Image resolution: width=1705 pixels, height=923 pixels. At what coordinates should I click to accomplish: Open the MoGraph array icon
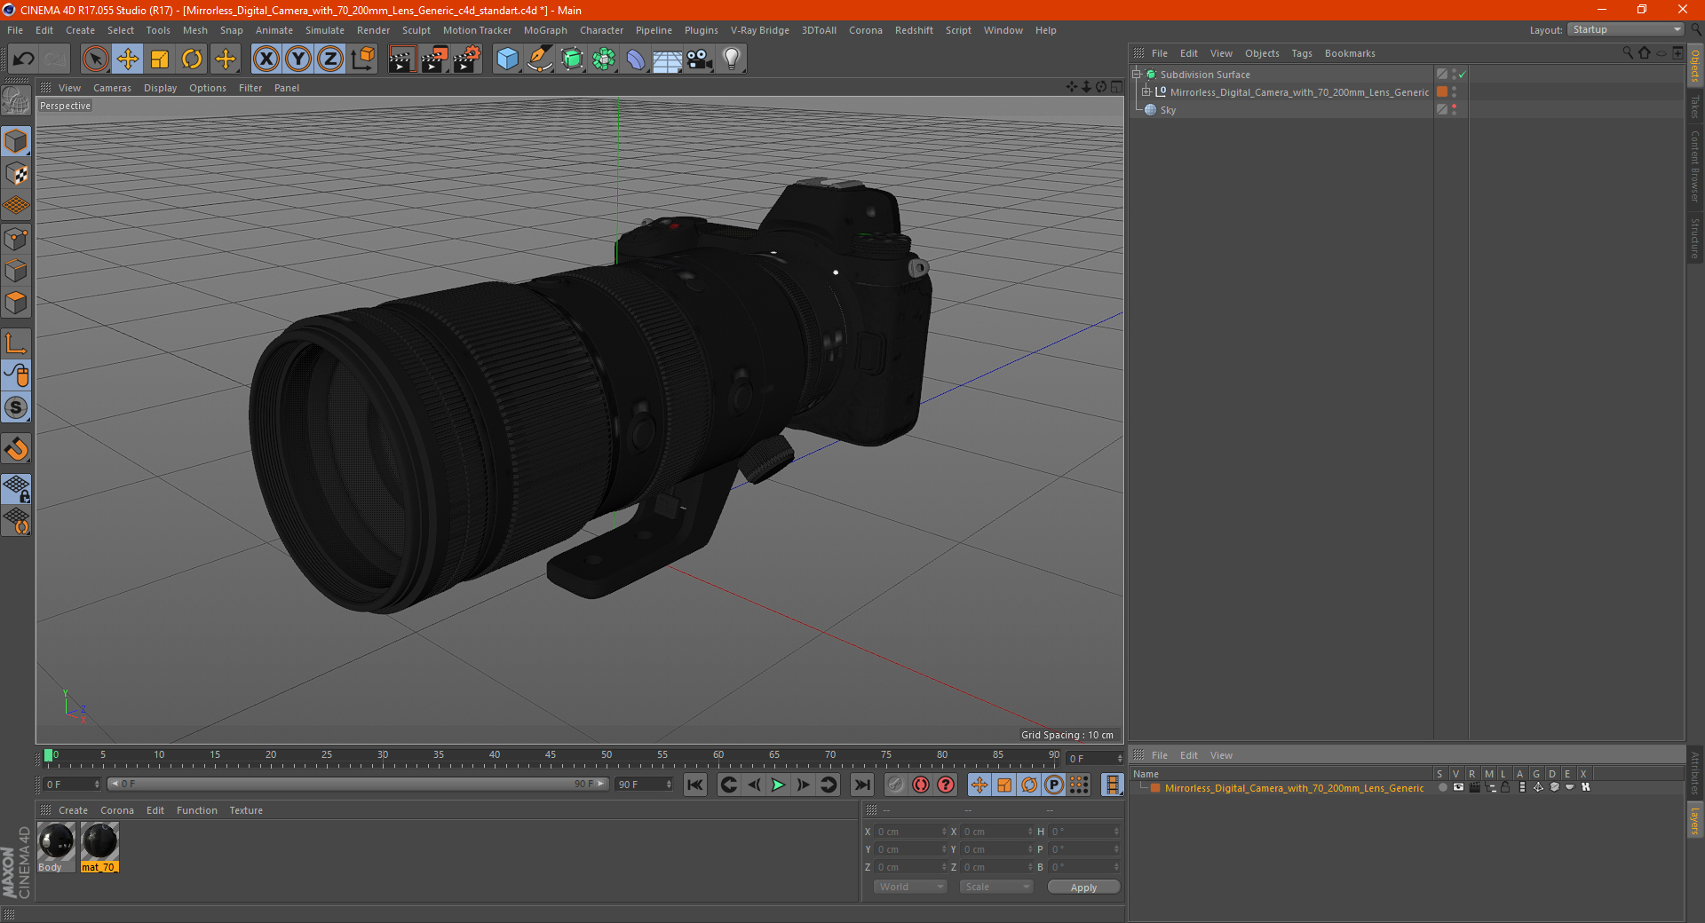604,59
